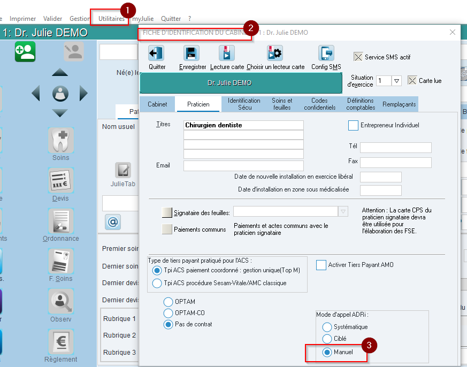
Task: Switch to the Cabinet tab
Action: tap(157, 104)
